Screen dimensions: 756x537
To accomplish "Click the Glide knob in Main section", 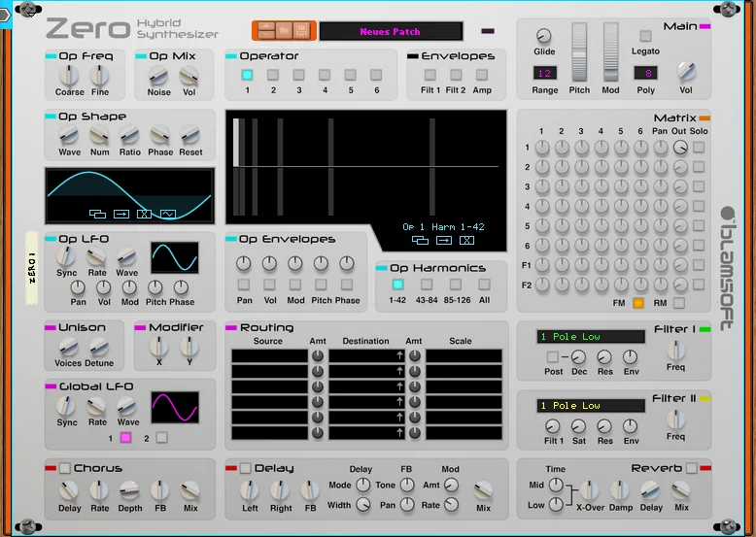I will pos(543,36).
